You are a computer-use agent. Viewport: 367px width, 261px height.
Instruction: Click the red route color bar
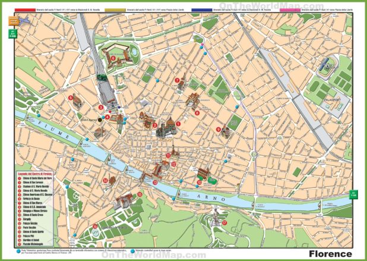click(x=25, y=10)
